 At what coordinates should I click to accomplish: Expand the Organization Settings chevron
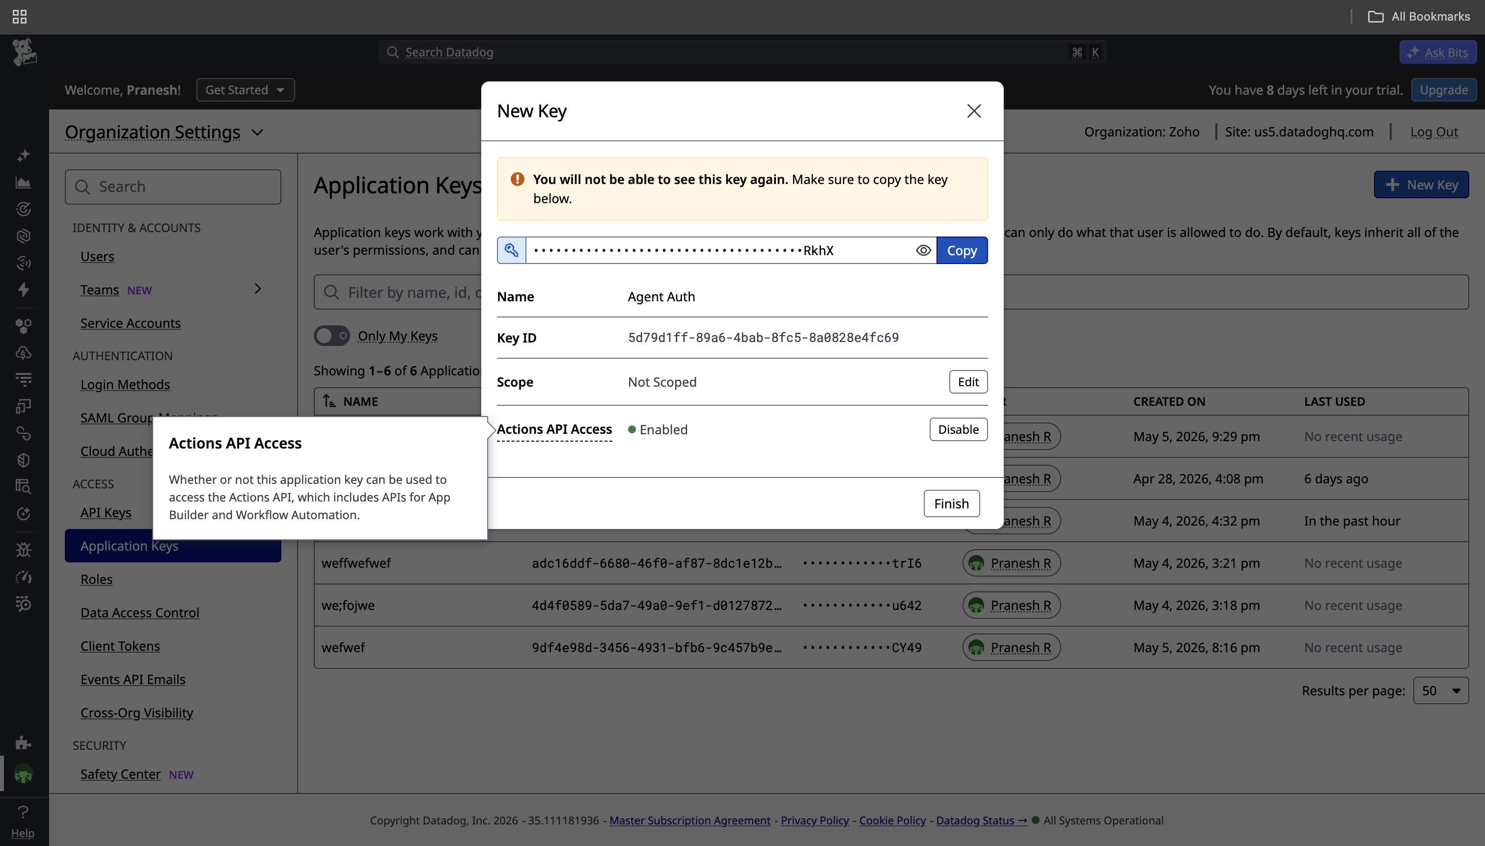258,132
